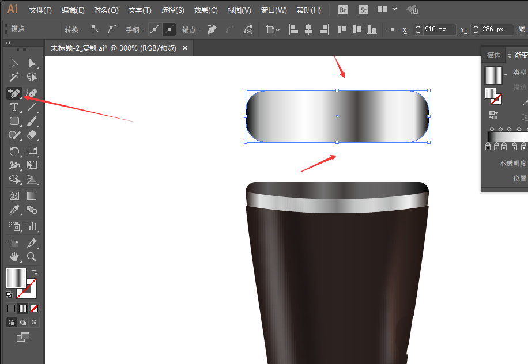Image resolution: width=528 pixels, height=364 pixels.
Task: Switch to the 描边 panel tab
Action: [x=494, y=55]
